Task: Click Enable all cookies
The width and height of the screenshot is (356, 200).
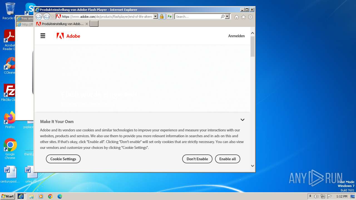Action: [x=228, y=159]
